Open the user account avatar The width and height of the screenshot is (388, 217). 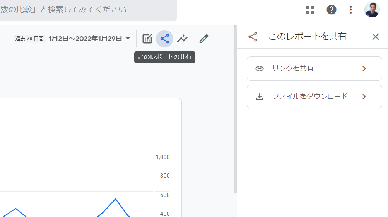372,10
